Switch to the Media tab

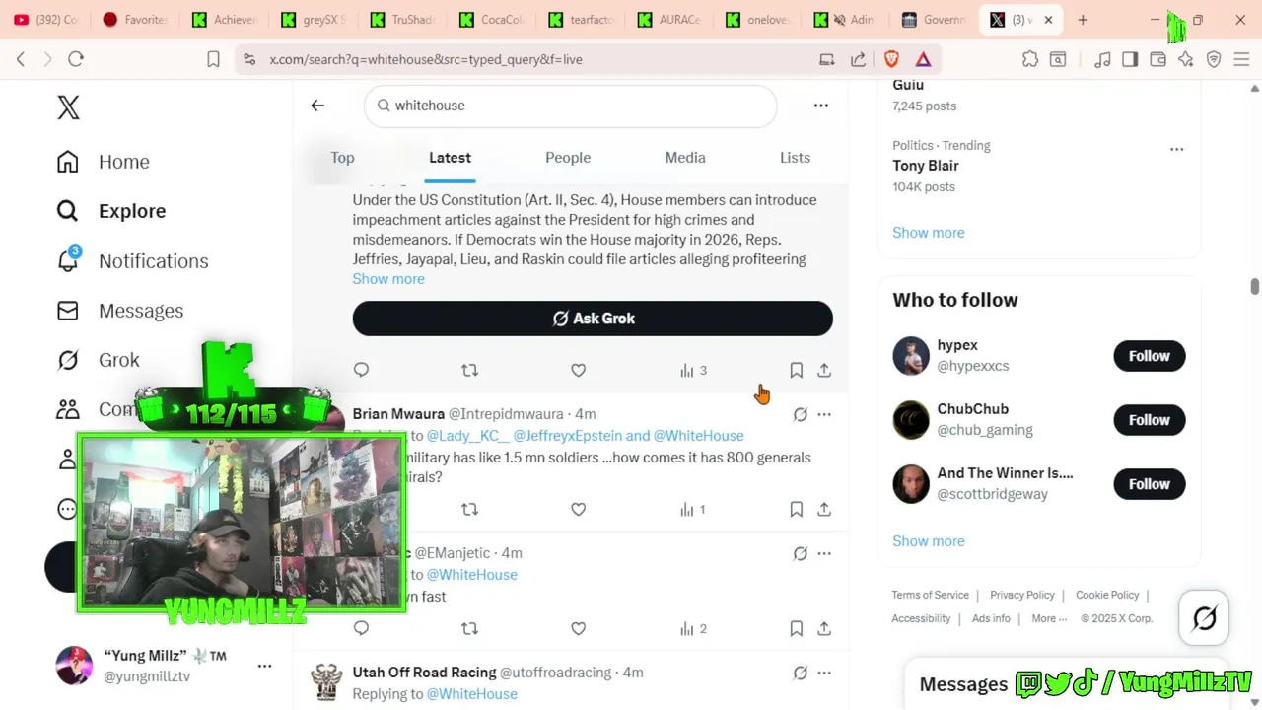[685, 158]
